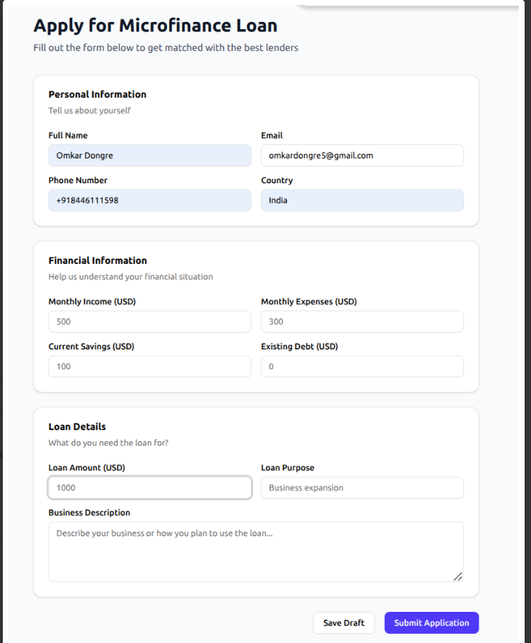This screenshot has height=643, width=531.
Task: Click the Apply for Microfinance Loan heading
Action: click(x=156, y=25)
